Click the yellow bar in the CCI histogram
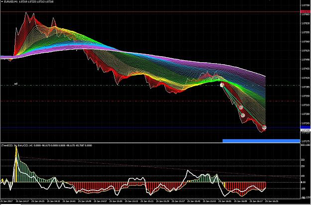Image resolution: width=311 pixels, height=205 pixels. point(16,164)
